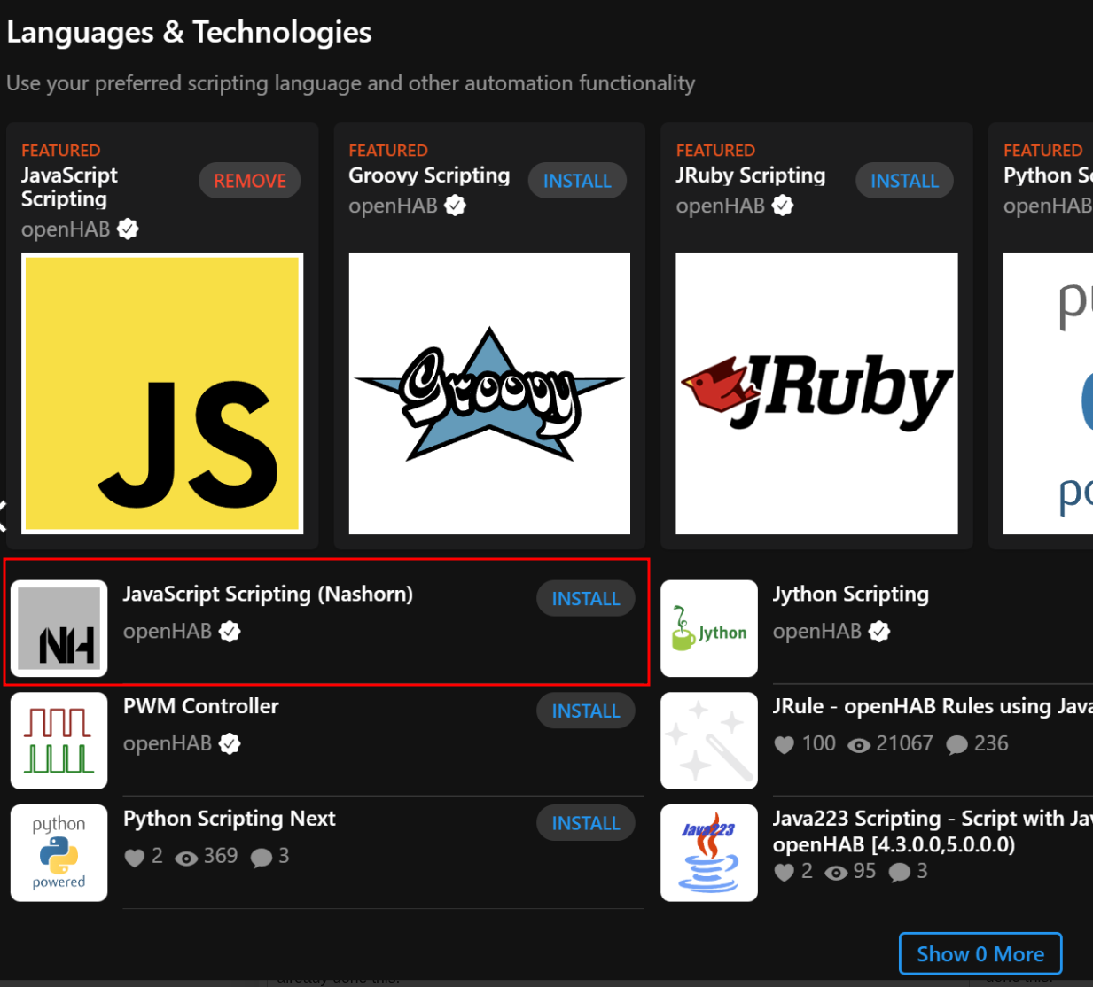This screenshot has height=987, width=1093.
Task: Click the heart icon under Python Scripting Next
Action: (x=134, y=858)
